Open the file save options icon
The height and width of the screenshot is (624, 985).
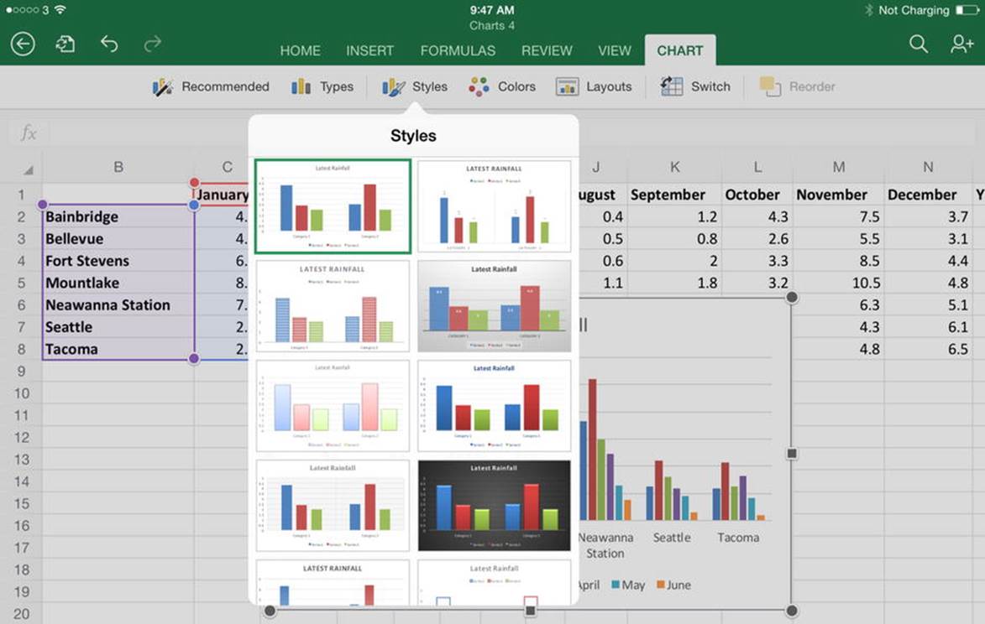[65, 44]
